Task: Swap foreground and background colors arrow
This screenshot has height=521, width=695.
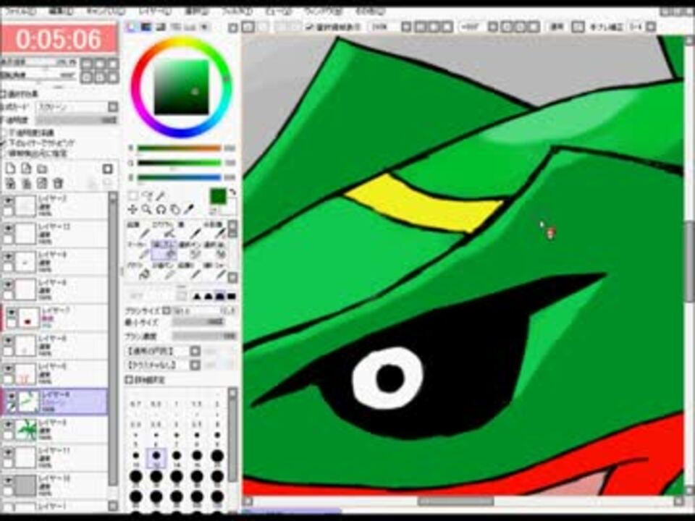Action: (232, 192)
